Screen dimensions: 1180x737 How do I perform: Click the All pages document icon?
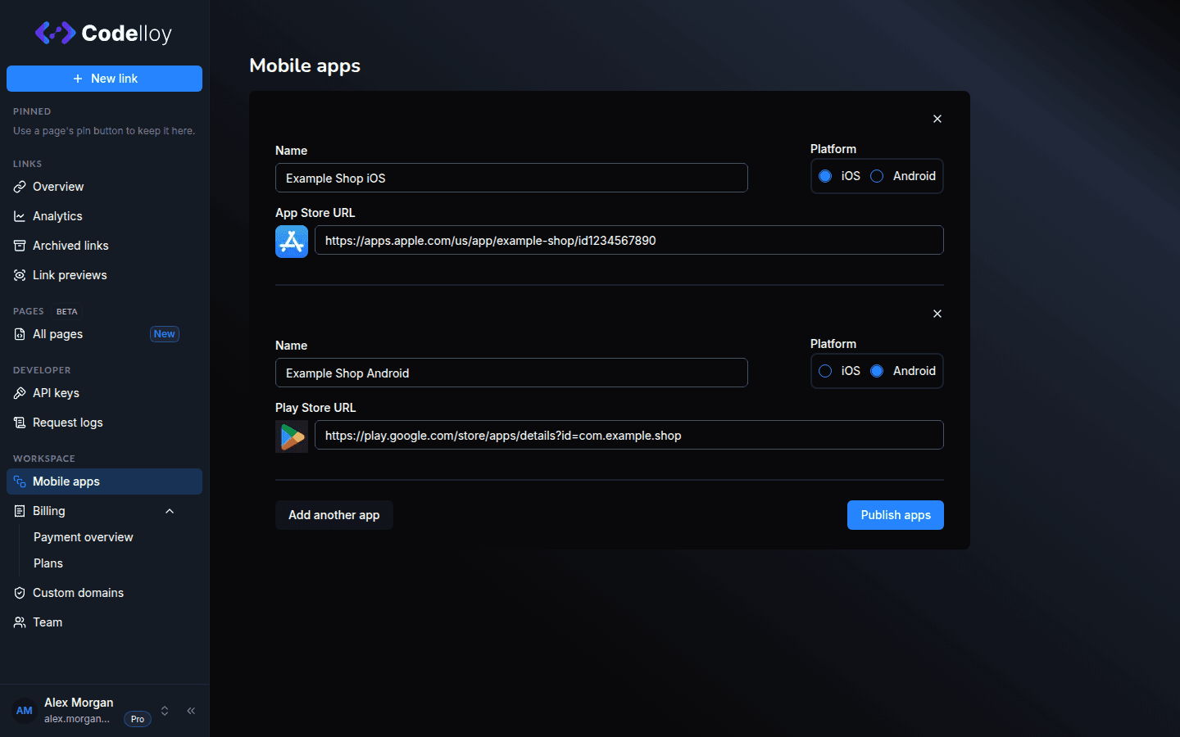[x=20, y=334]
